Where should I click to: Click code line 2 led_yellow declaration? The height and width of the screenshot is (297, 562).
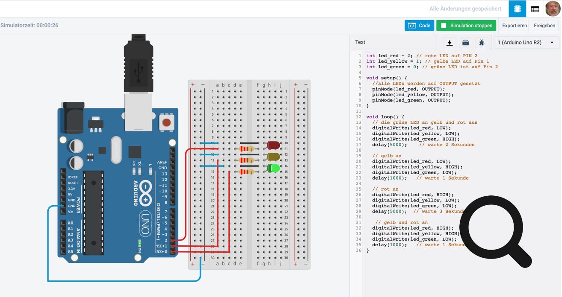coord(428,61)
